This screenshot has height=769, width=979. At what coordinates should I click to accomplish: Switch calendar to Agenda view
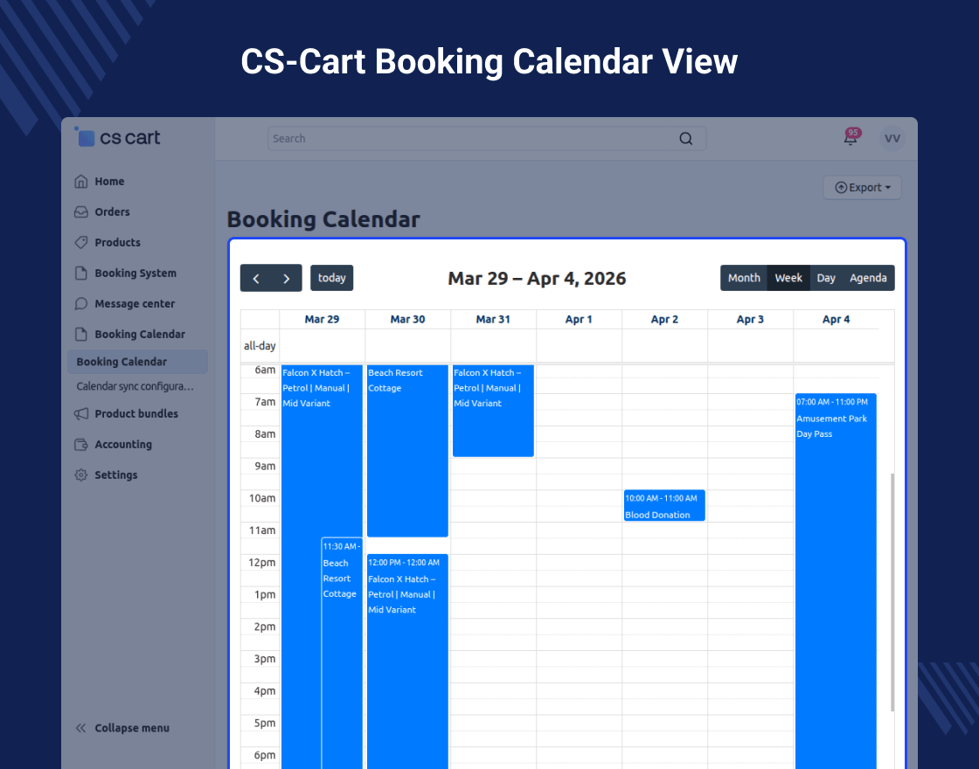click(868, 278)
